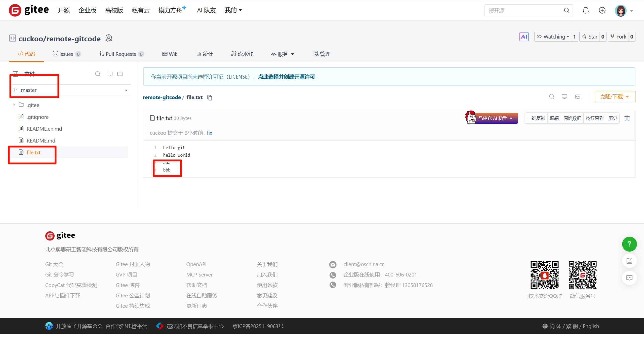The image size is (644, 349).
Task: Click the 编辑 button for file.txt
Action: [554, 118]
